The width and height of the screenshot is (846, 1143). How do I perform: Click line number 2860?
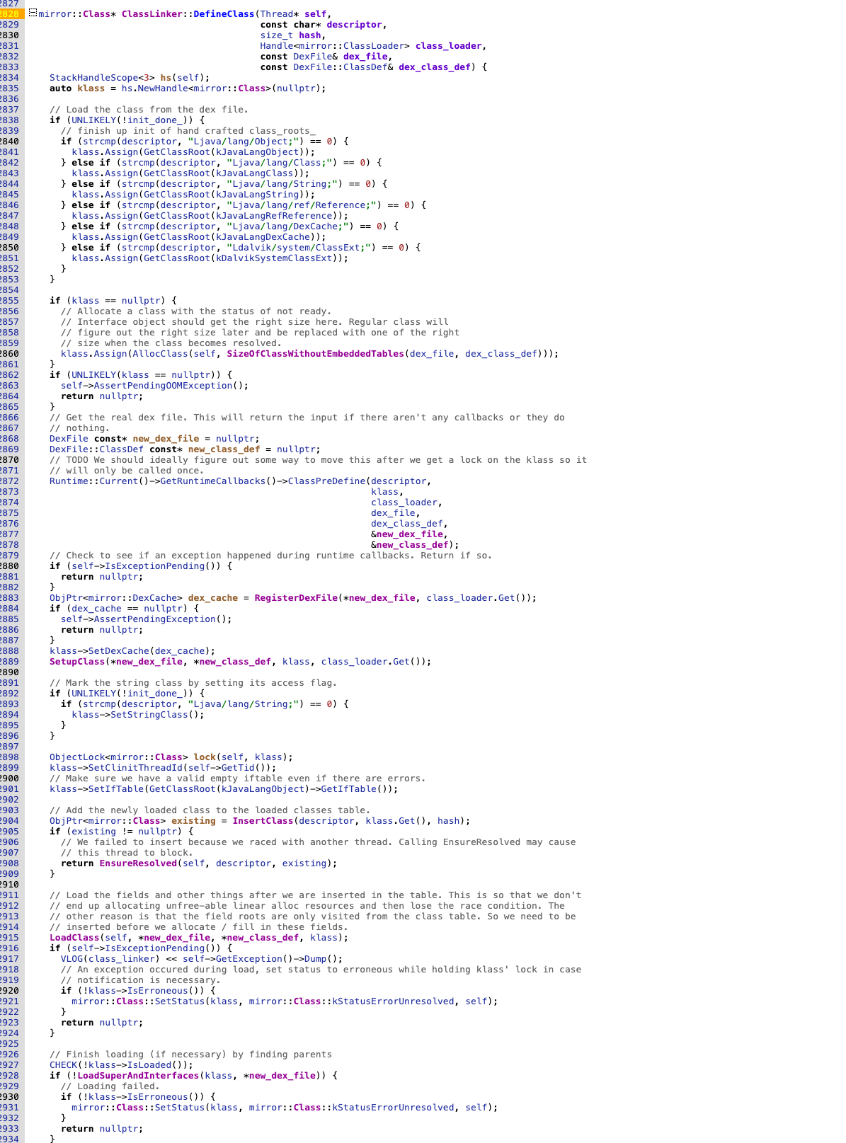click(9, 353)
